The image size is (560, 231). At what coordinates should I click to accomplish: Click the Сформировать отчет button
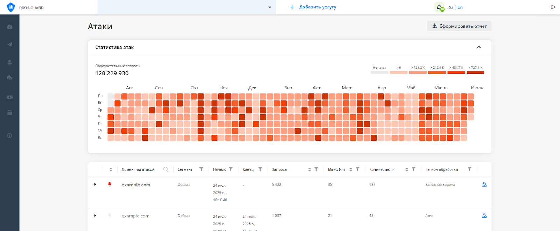pos(459,26)
